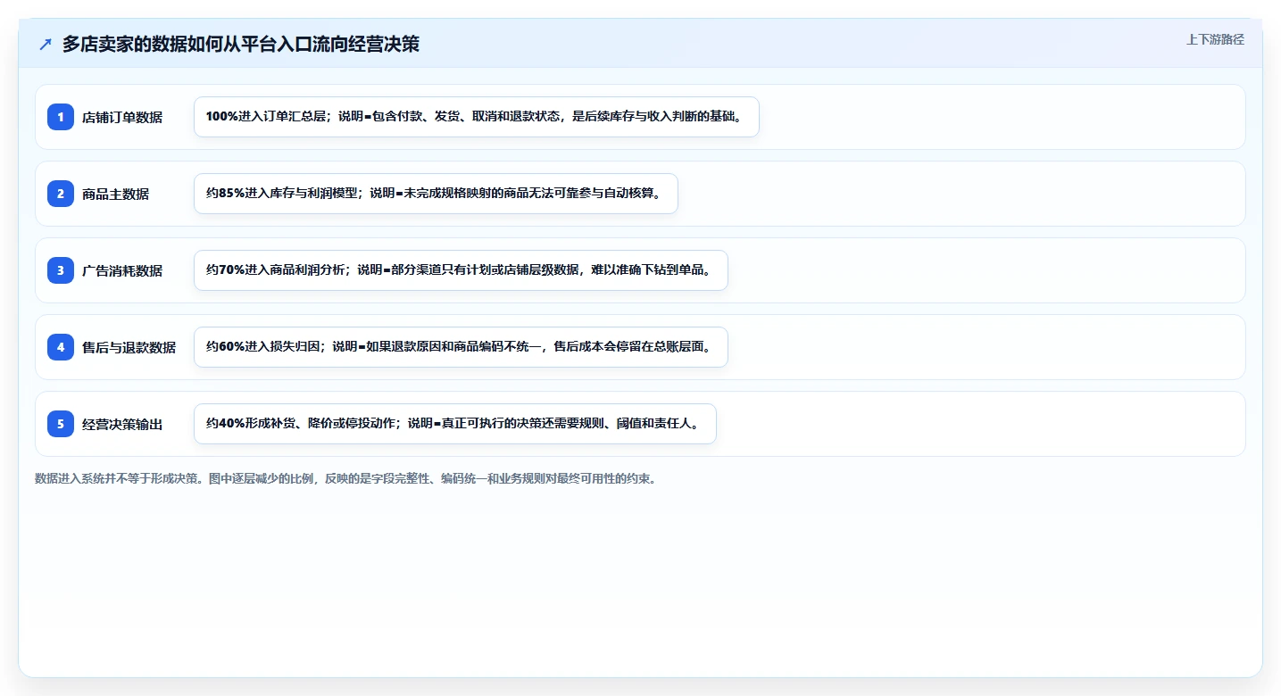
Task: Click the arrow icon beside the title
Action: click(x=46, y=45)
